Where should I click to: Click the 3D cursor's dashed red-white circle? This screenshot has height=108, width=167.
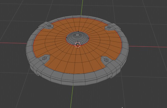(x=77, y=45)
